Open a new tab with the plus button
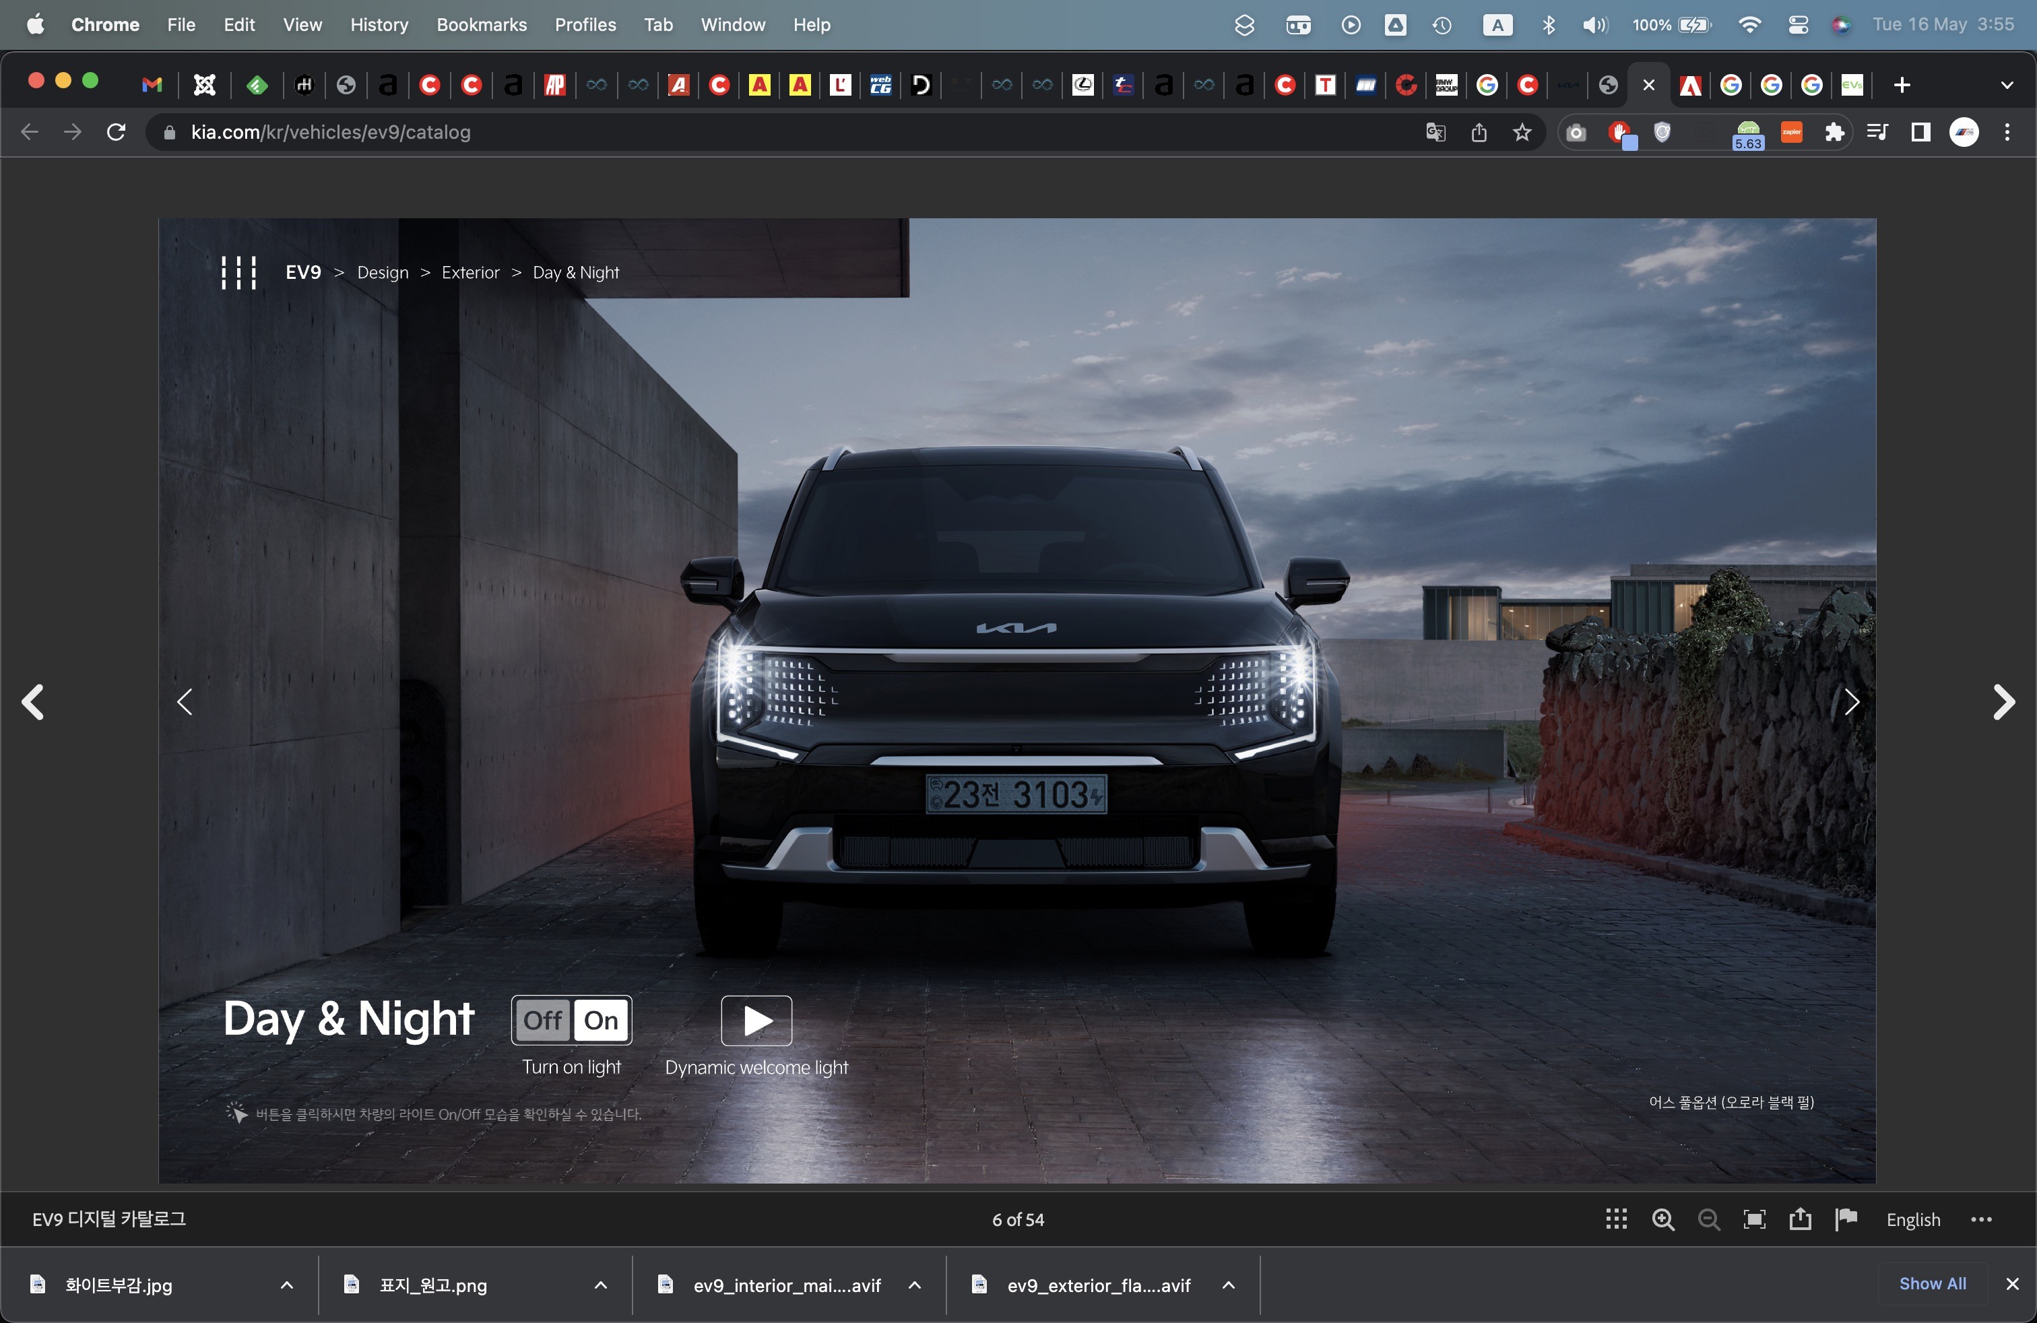The width and height of the screenshot is (2037, 1323). point(1902,85)
